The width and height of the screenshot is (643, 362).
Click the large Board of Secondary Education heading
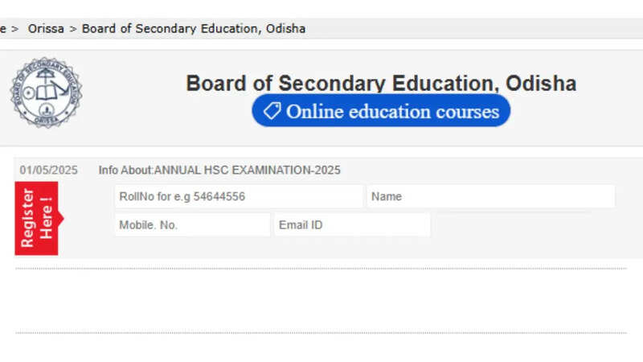point(381,84)
